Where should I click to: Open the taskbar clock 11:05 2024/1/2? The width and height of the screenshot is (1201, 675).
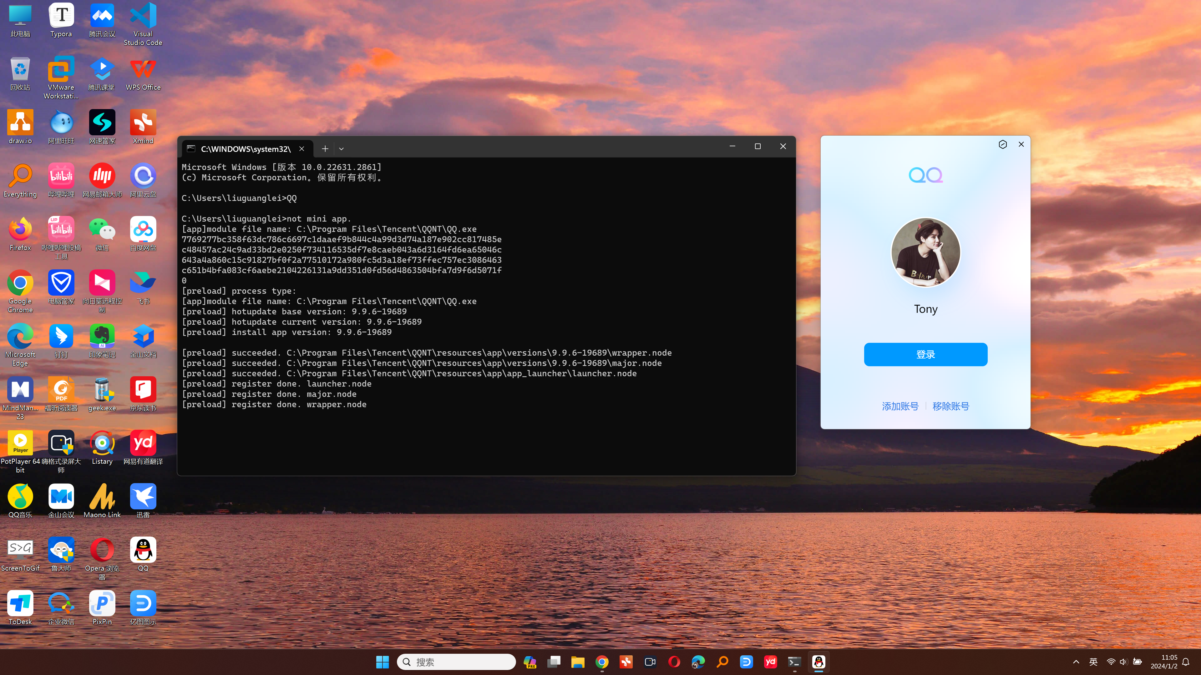point(1164,662)
